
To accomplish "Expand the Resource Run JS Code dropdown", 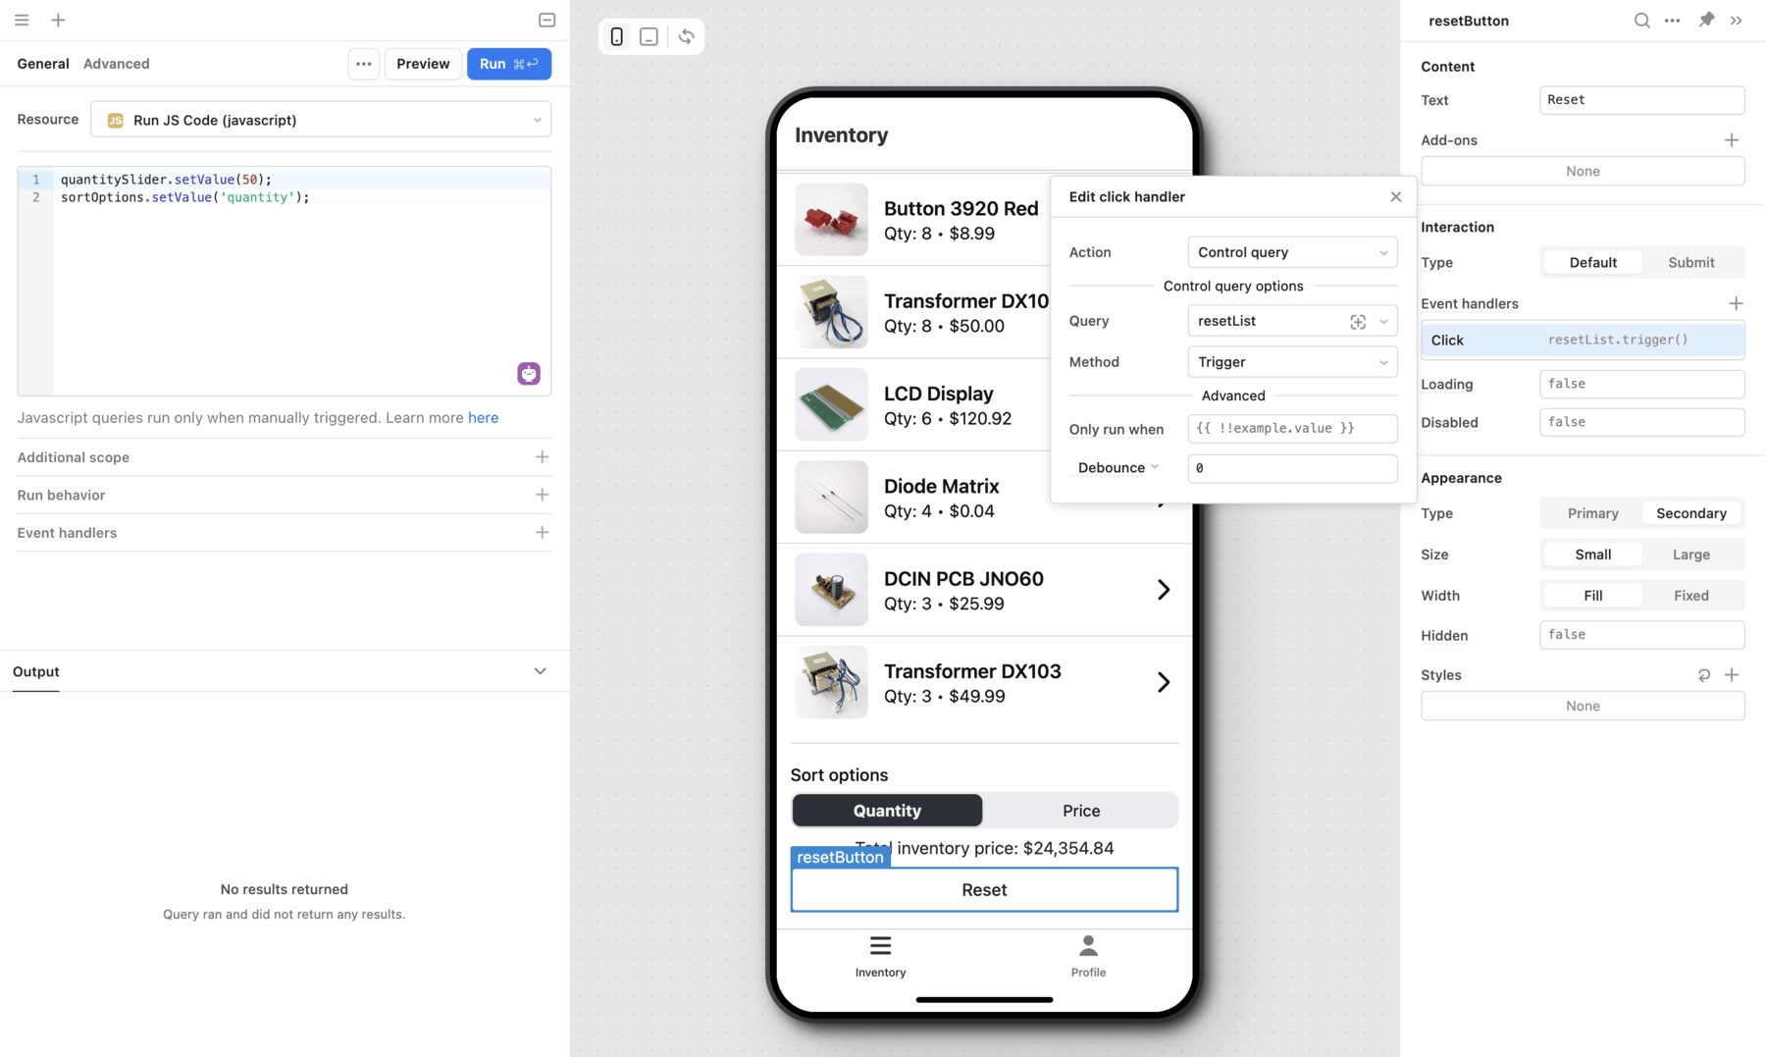I will (321, 120).
